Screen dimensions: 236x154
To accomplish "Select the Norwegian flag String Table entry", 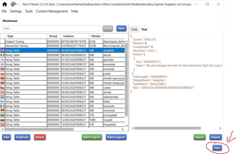I will (12, 69).
